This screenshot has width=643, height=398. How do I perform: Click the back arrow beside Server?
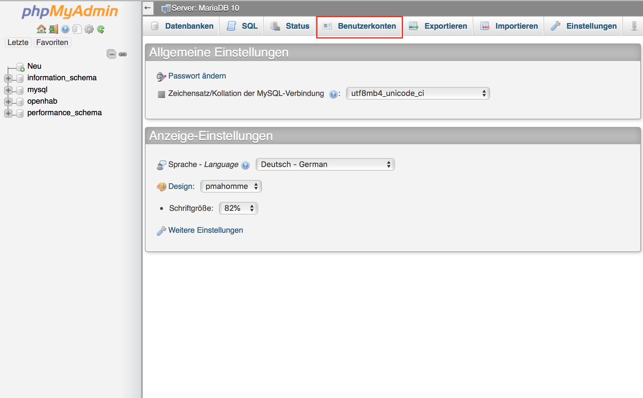pyautogui.click(x=148, y=8)
